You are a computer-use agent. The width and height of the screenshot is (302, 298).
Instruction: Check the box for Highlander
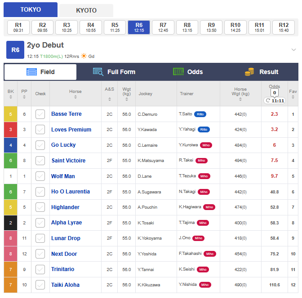[40, 207]
